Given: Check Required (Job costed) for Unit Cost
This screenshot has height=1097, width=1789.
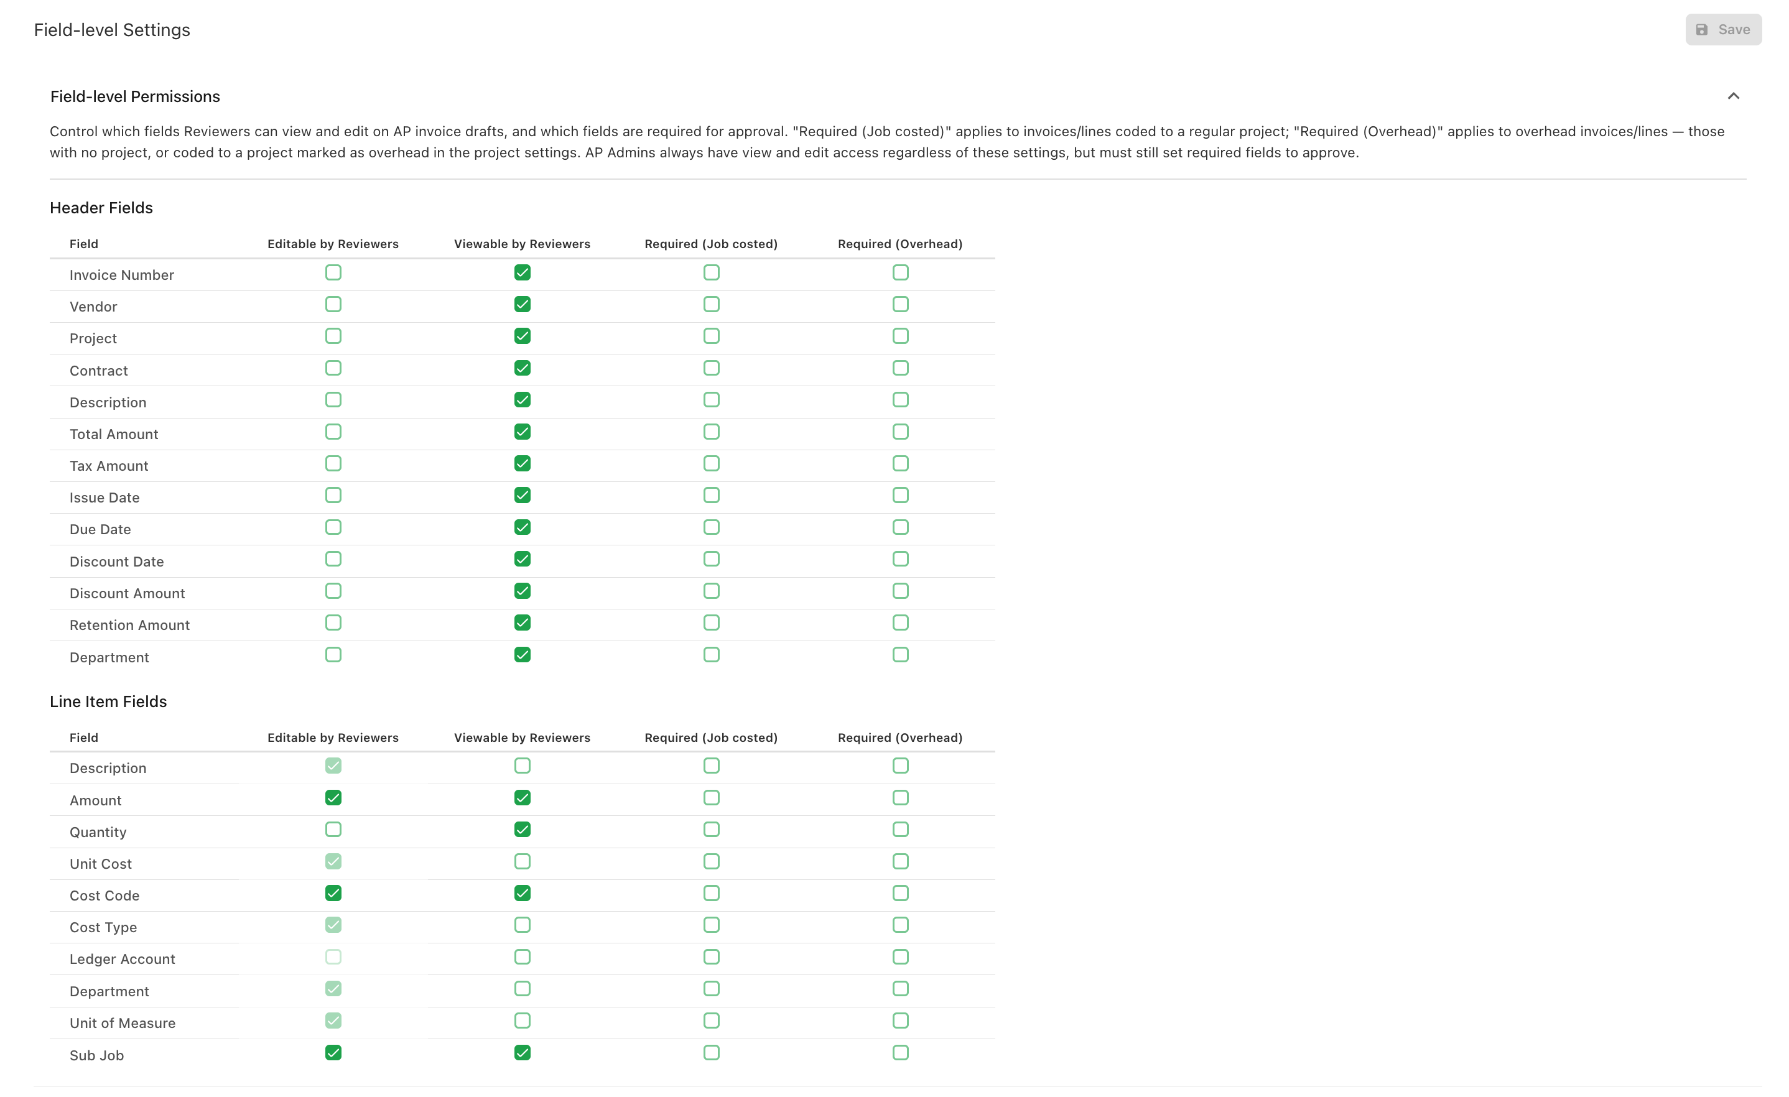Looking at the screenshot, I should [711, 861].
